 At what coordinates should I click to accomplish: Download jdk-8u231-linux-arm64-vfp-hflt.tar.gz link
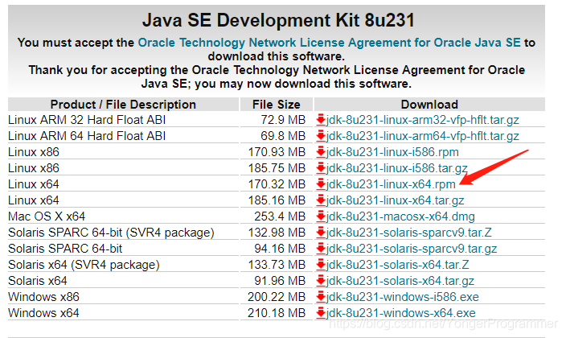[422, 136]
